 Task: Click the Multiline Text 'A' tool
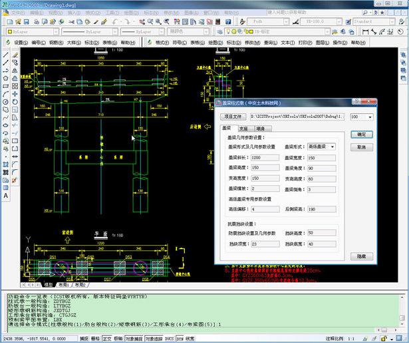coord(6,196)
